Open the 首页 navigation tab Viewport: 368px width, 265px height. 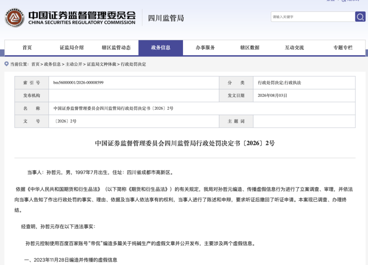pyautogui.click(x=27, y=48)
